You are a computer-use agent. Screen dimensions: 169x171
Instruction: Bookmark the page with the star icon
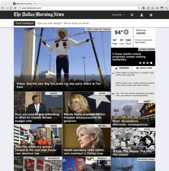[139, 8]
